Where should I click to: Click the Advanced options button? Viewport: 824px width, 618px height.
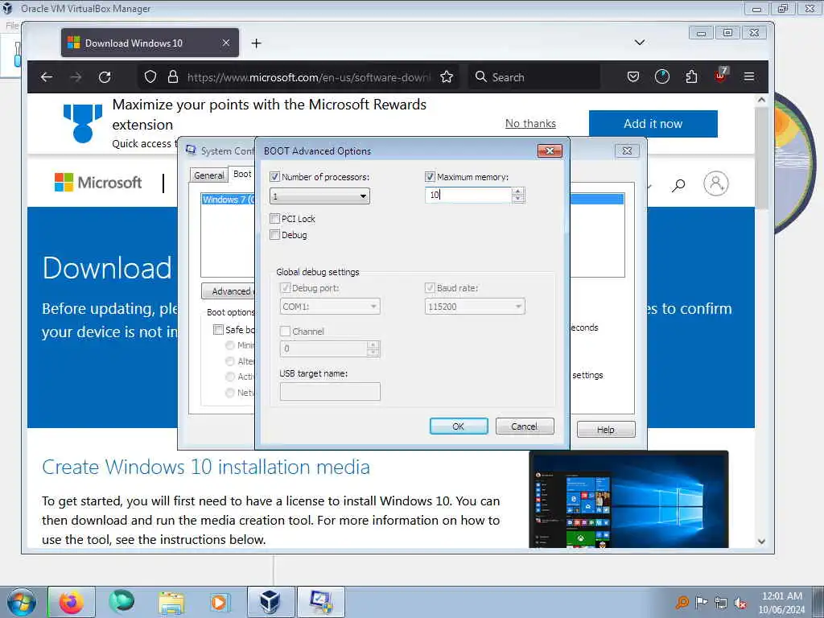pyautogui.click(x=229, y=291)
